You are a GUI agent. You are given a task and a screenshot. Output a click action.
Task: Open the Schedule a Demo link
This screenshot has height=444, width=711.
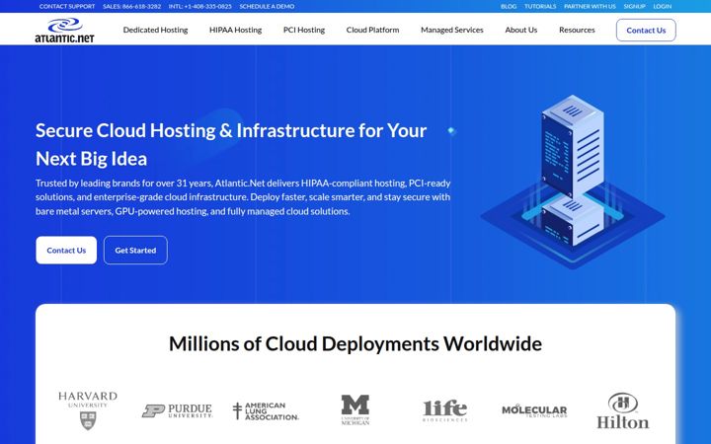[x=267, y=6]
